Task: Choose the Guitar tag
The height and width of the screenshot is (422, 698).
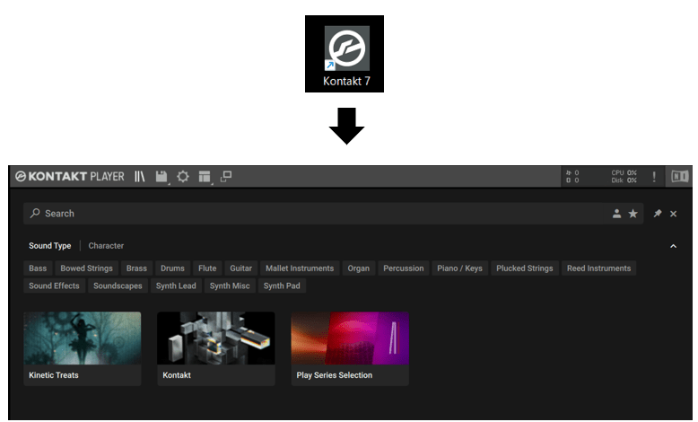Action: coord(240,268)
